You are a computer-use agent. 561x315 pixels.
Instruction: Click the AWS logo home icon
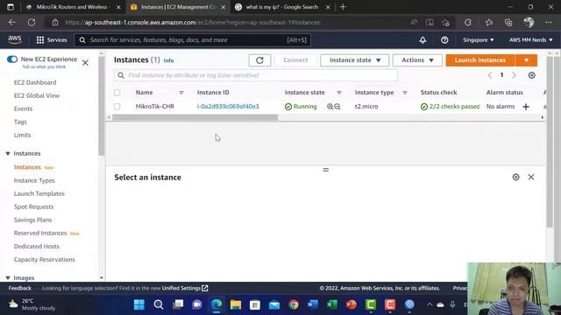coord(15,39)
